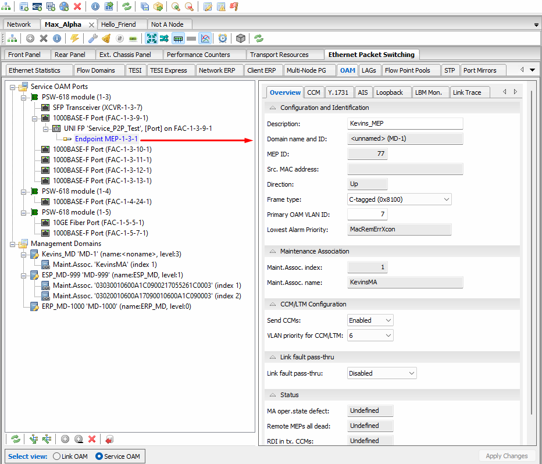Click the database red arrow icon
542x464 pixels.
[109, 439]
